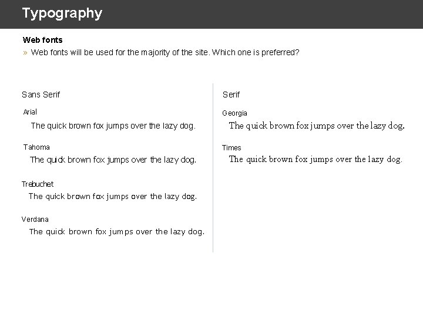Click the Tahoma font label

click(x=36, y=147)
